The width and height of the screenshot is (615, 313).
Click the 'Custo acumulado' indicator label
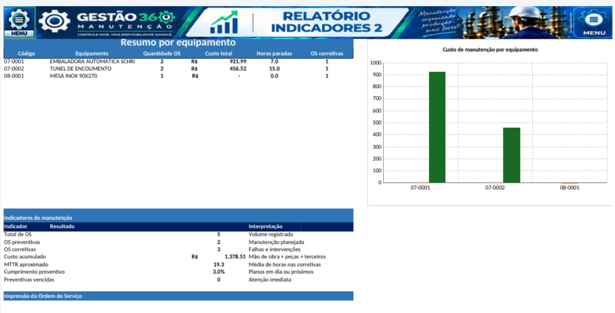pyautogui.click(x=25, y=257)
